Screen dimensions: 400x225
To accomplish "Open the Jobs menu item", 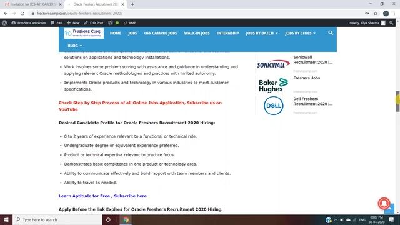I will [x=132, y=33].
